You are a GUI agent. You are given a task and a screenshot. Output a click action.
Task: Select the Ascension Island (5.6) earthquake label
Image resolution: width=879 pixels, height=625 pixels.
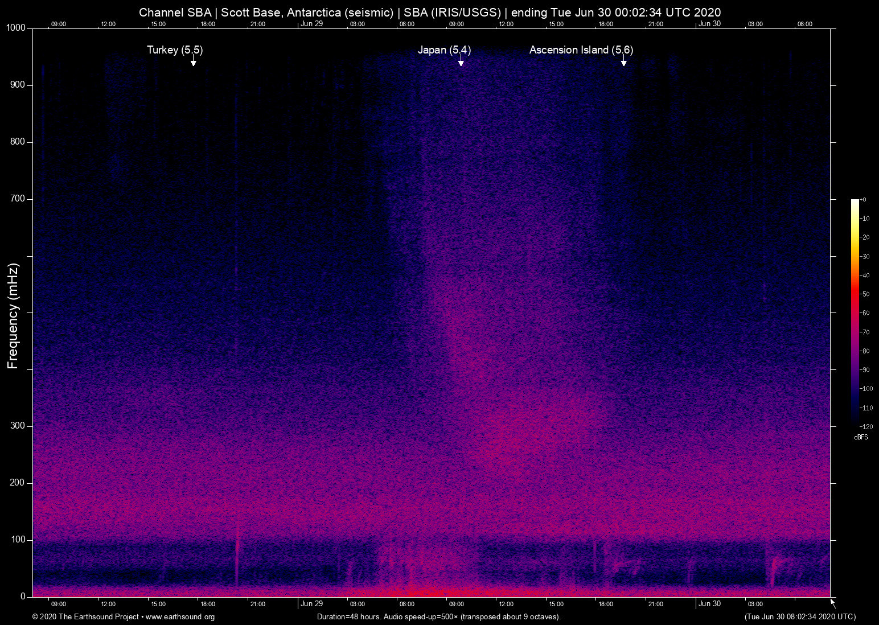[581, 50]
